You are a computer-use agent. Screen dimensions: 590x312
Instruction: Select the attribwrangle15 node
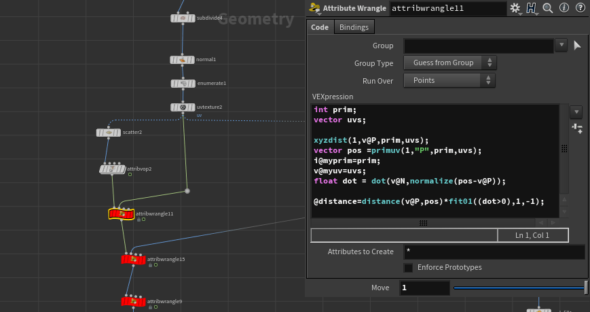click(x=133, y=259)
